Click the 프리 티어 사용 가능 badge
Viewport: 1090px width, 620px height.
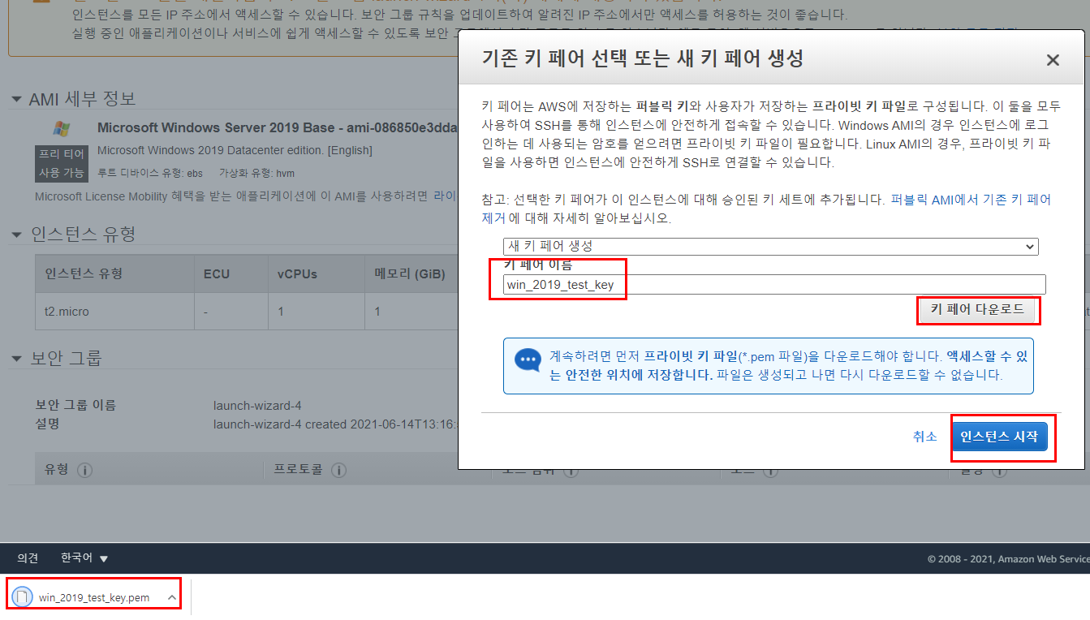[61, 164]
